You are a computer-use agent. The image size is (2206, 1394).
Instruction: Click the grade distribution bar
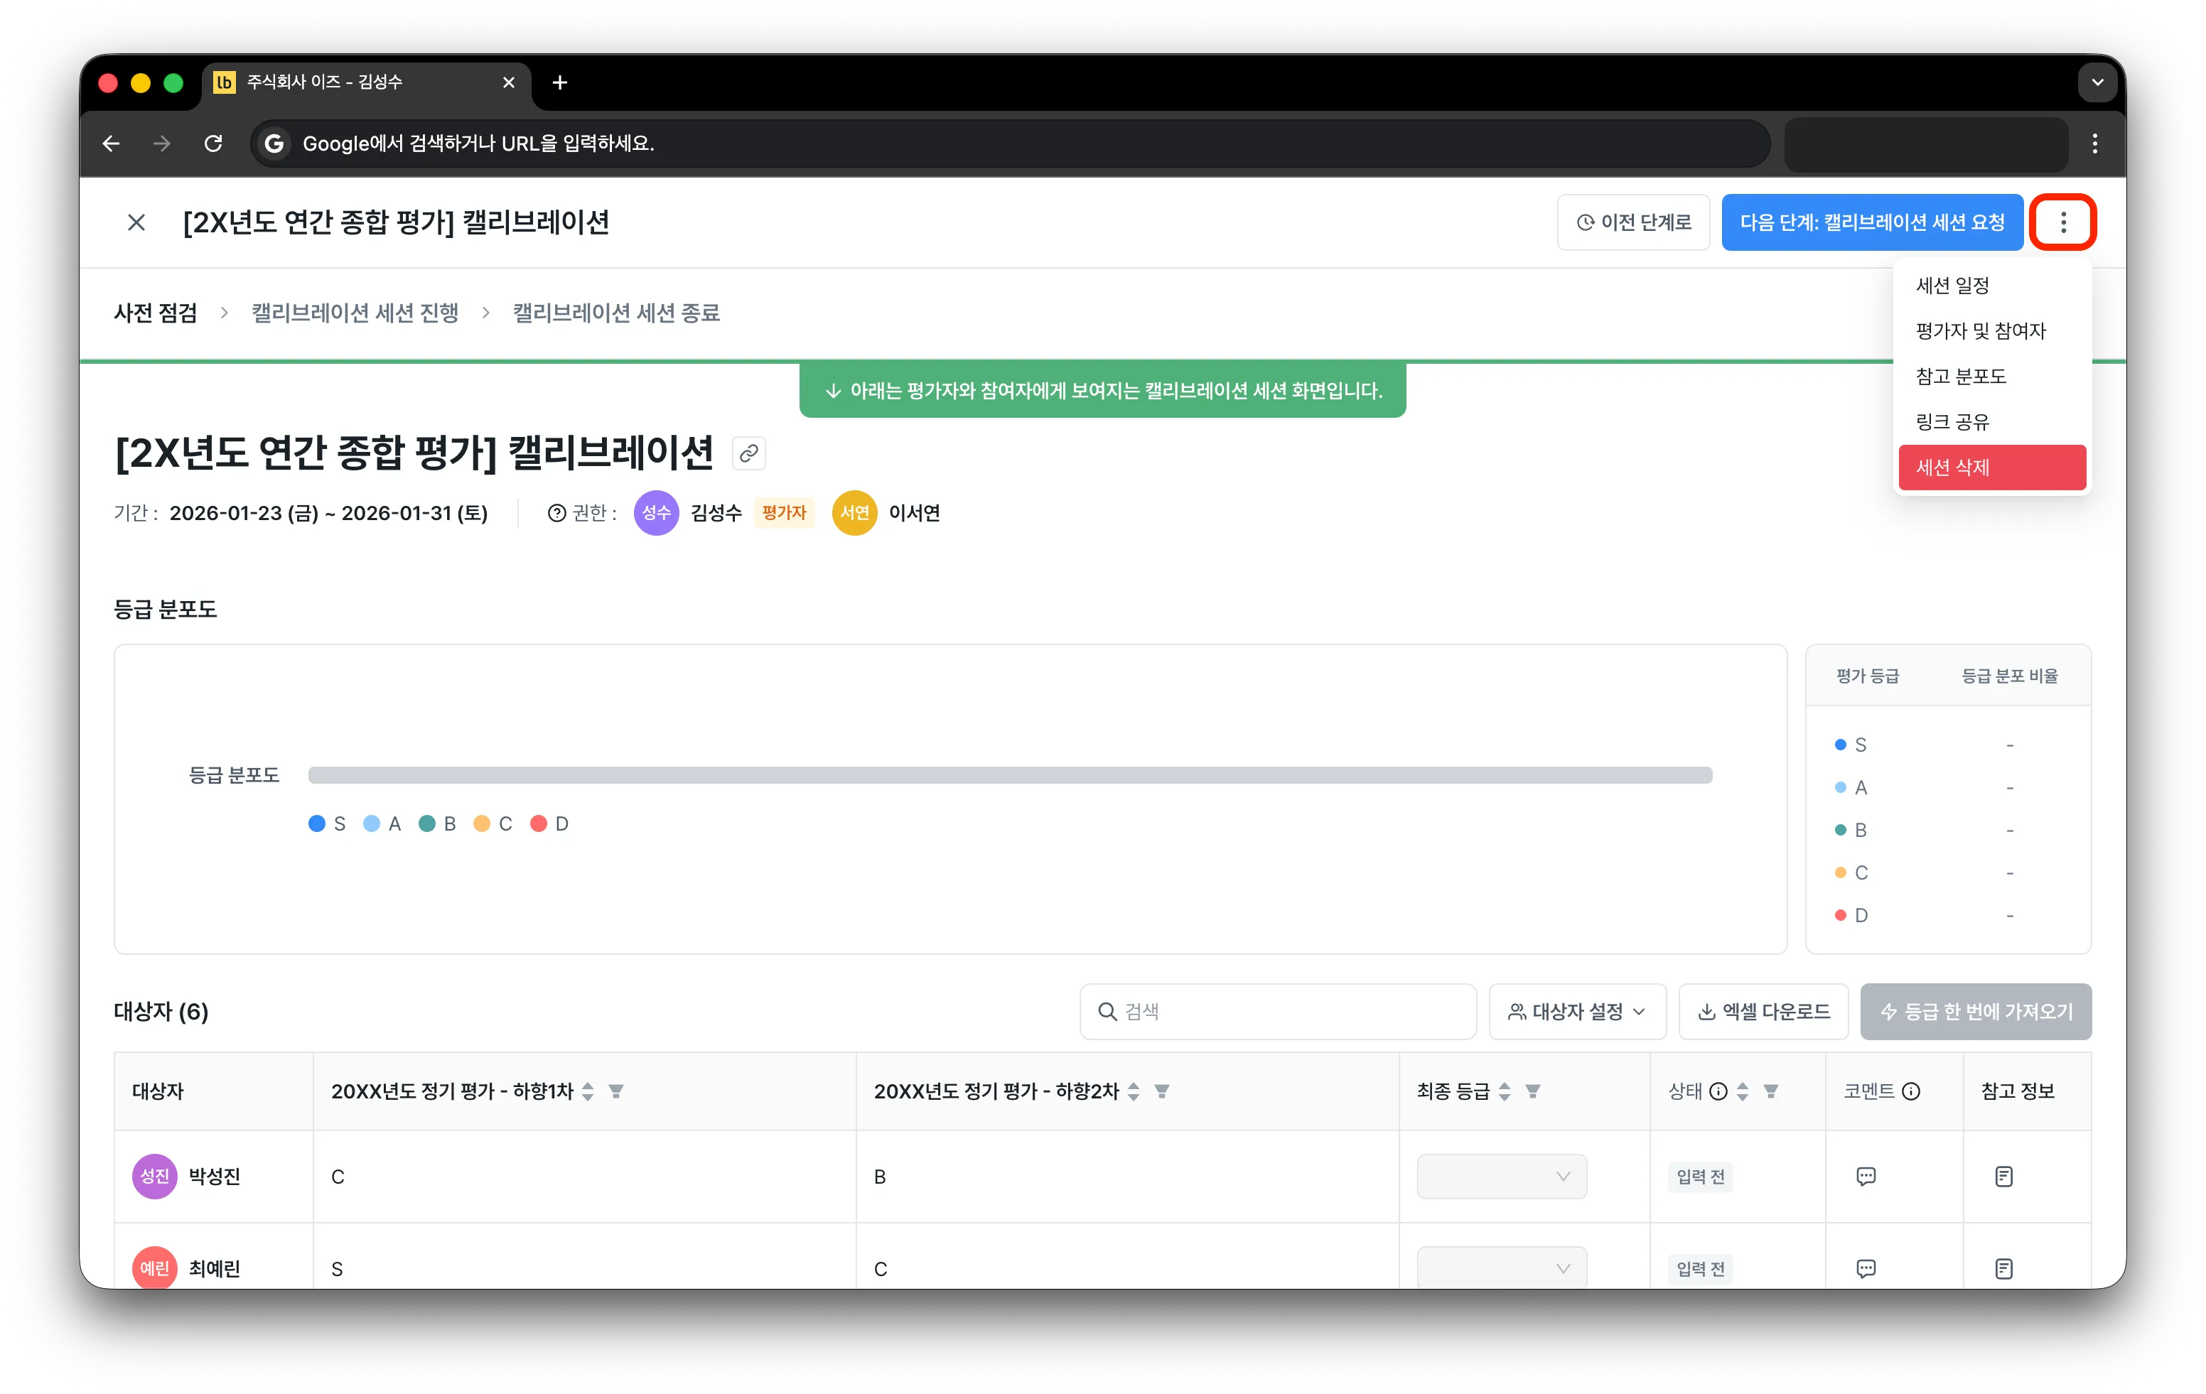pos(1010,775)
